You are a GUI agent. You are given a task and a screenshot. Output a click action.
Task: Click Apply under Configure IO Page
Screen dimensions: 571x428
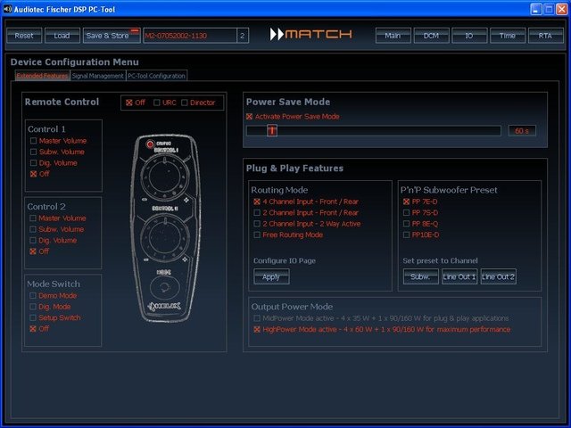point(271,277)
